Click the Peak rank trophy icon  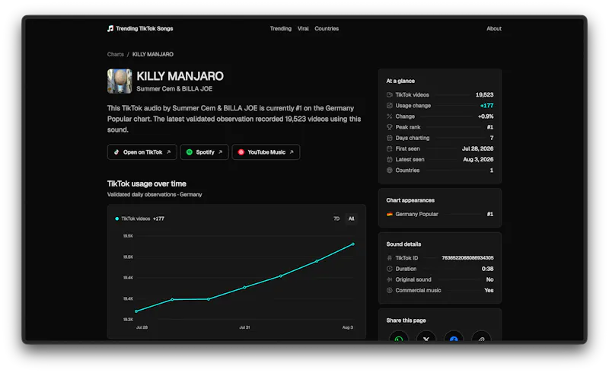coord(390,127)
